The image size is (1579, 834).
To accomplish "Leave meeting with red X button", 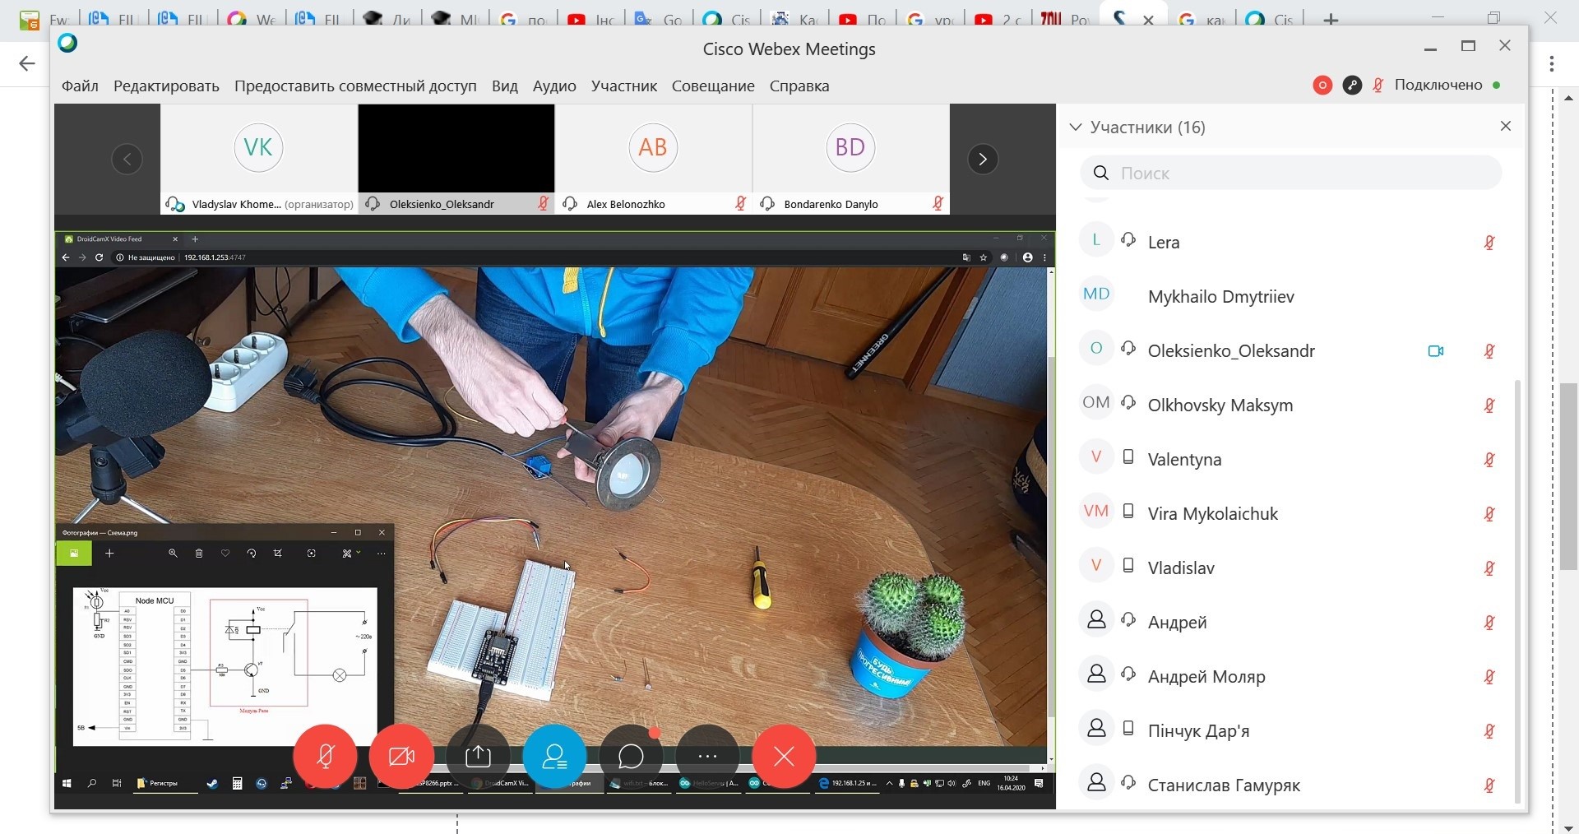I will point(784,756).
